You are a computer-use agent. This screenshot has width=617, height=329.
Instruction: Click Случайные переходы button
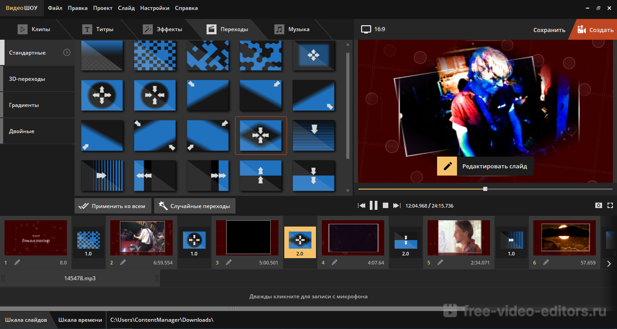194,206
